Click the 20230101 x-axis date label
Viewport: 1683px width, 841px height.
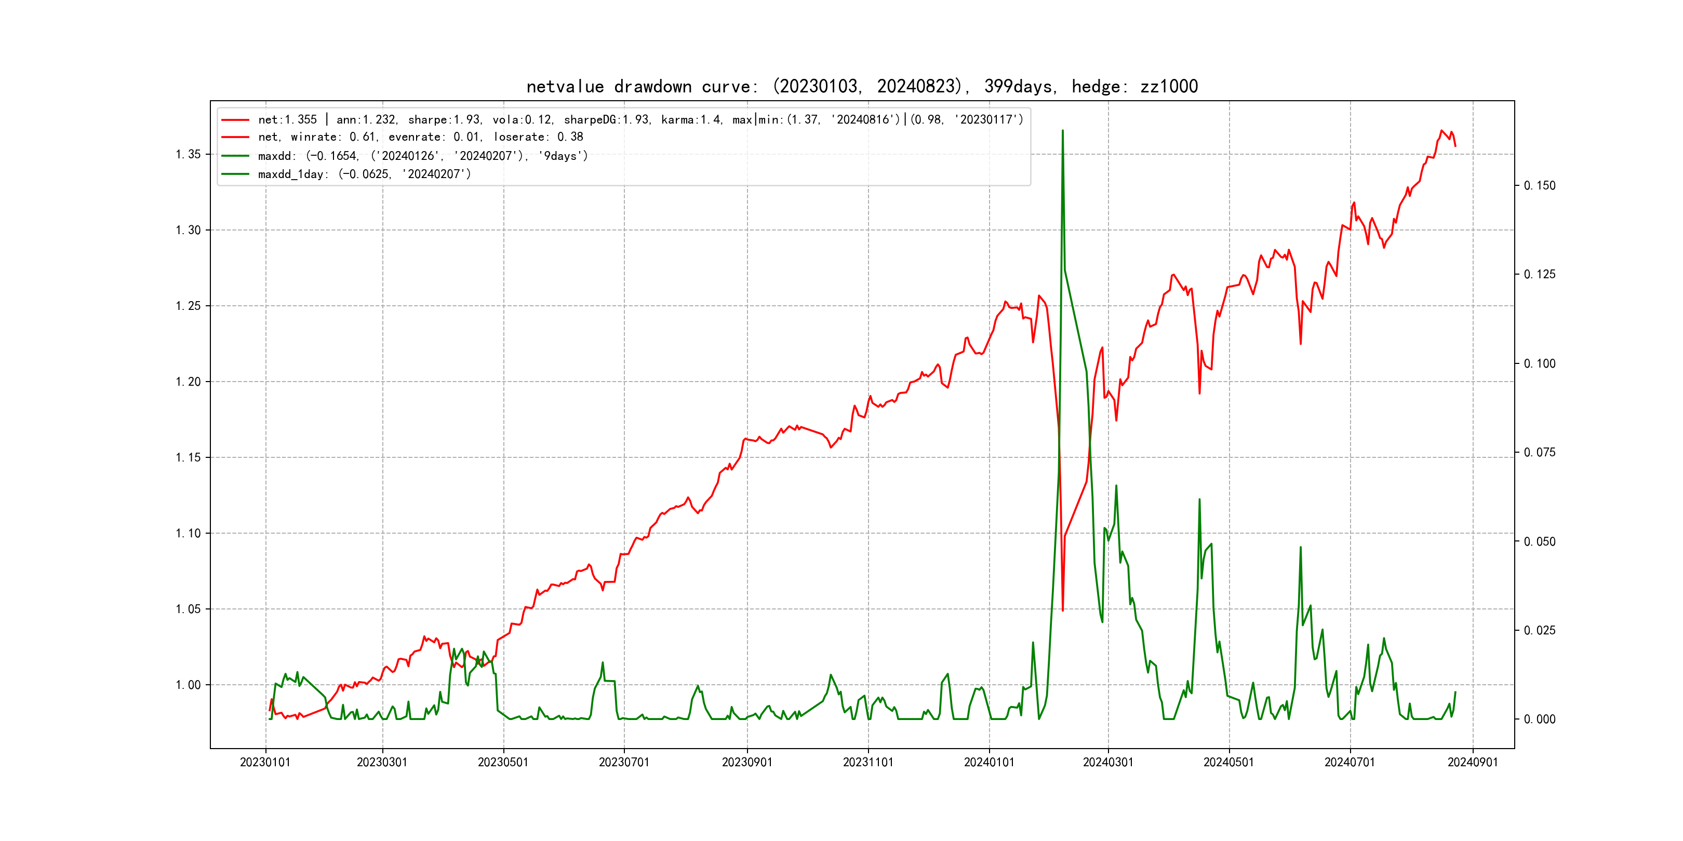pos(265,762)
